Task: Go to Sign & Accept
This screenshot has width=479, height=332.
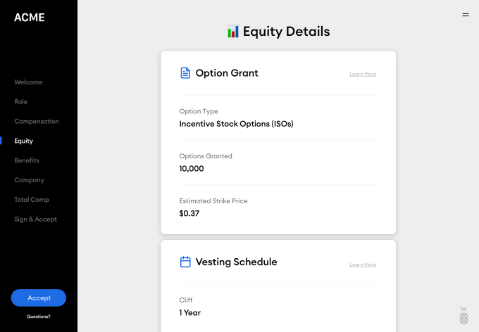Action: pyautogui.click(x=35, y=219)
